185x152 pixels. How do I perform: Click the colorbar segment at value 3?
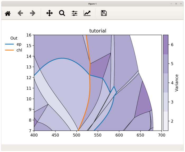click(165, 102)
